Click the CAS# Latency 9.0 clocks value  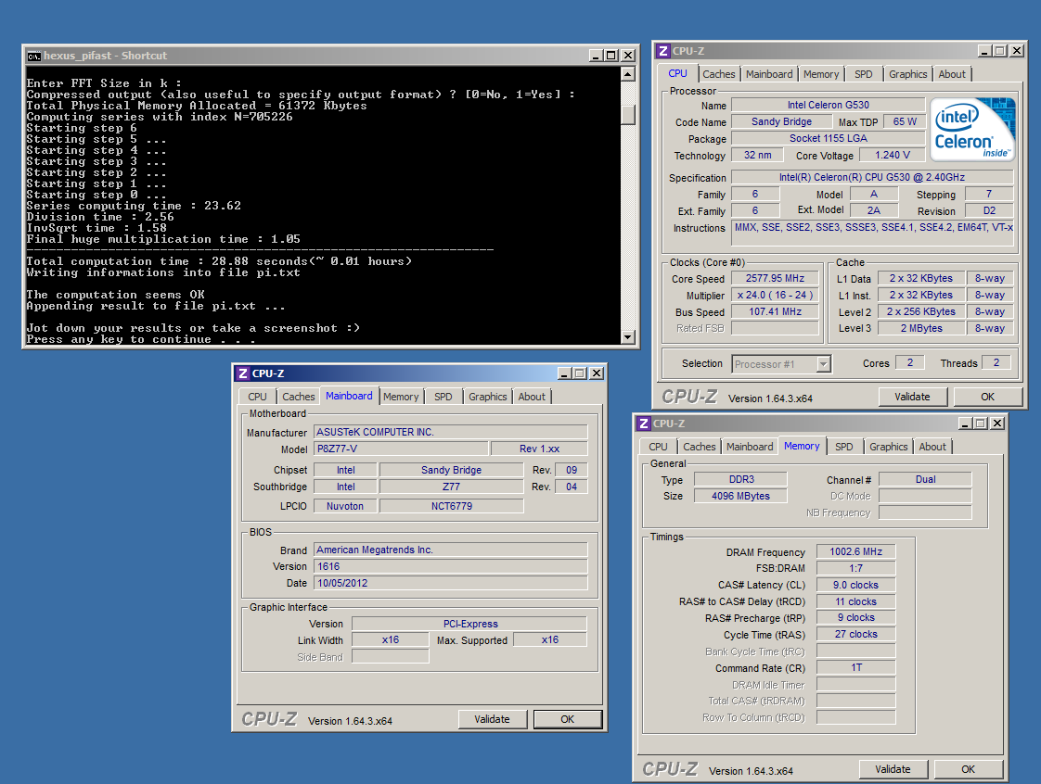[x=855, y=585]
